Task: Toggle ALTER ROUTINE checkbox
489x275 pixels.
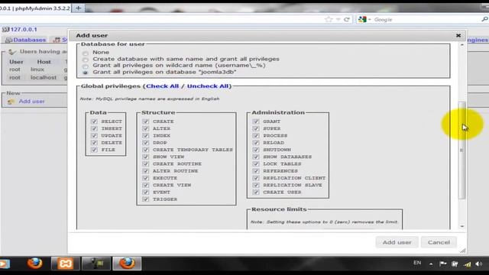Action: 146,171
